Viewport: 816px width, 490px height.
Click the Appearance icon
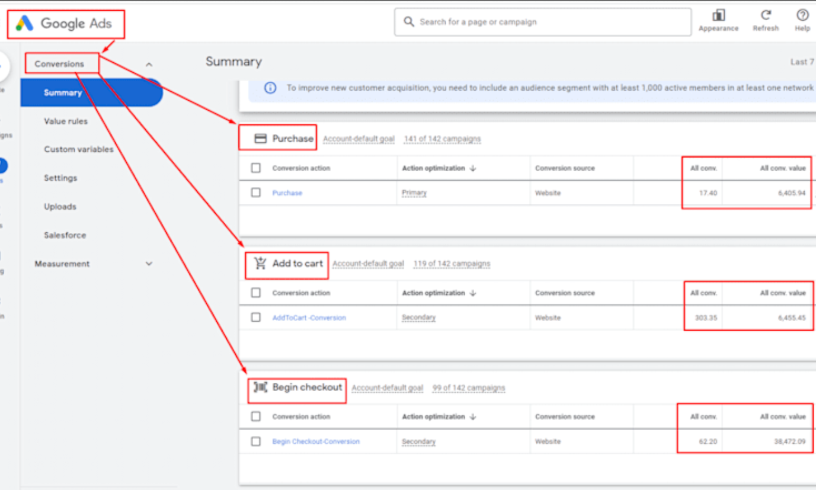[718, 15]
